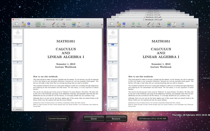Close the Edited Workbook-2013.pdf window
This screenshot has width=210, height=131.
(13, 19)
